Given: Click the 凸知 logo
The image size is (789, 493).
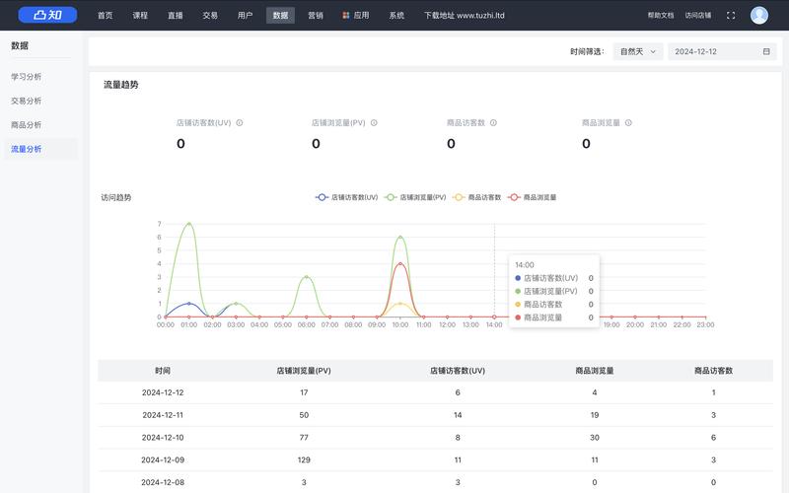Looking at the screenshot, I should coord(47,15).
